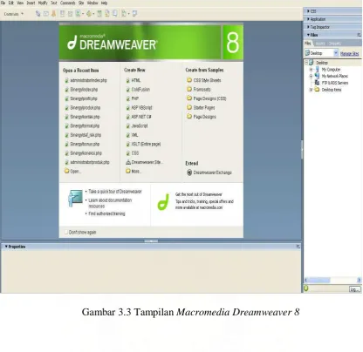Visit Dreamweaver Exchange
Screen dimensions: 363x352
[x=209, y=173]
